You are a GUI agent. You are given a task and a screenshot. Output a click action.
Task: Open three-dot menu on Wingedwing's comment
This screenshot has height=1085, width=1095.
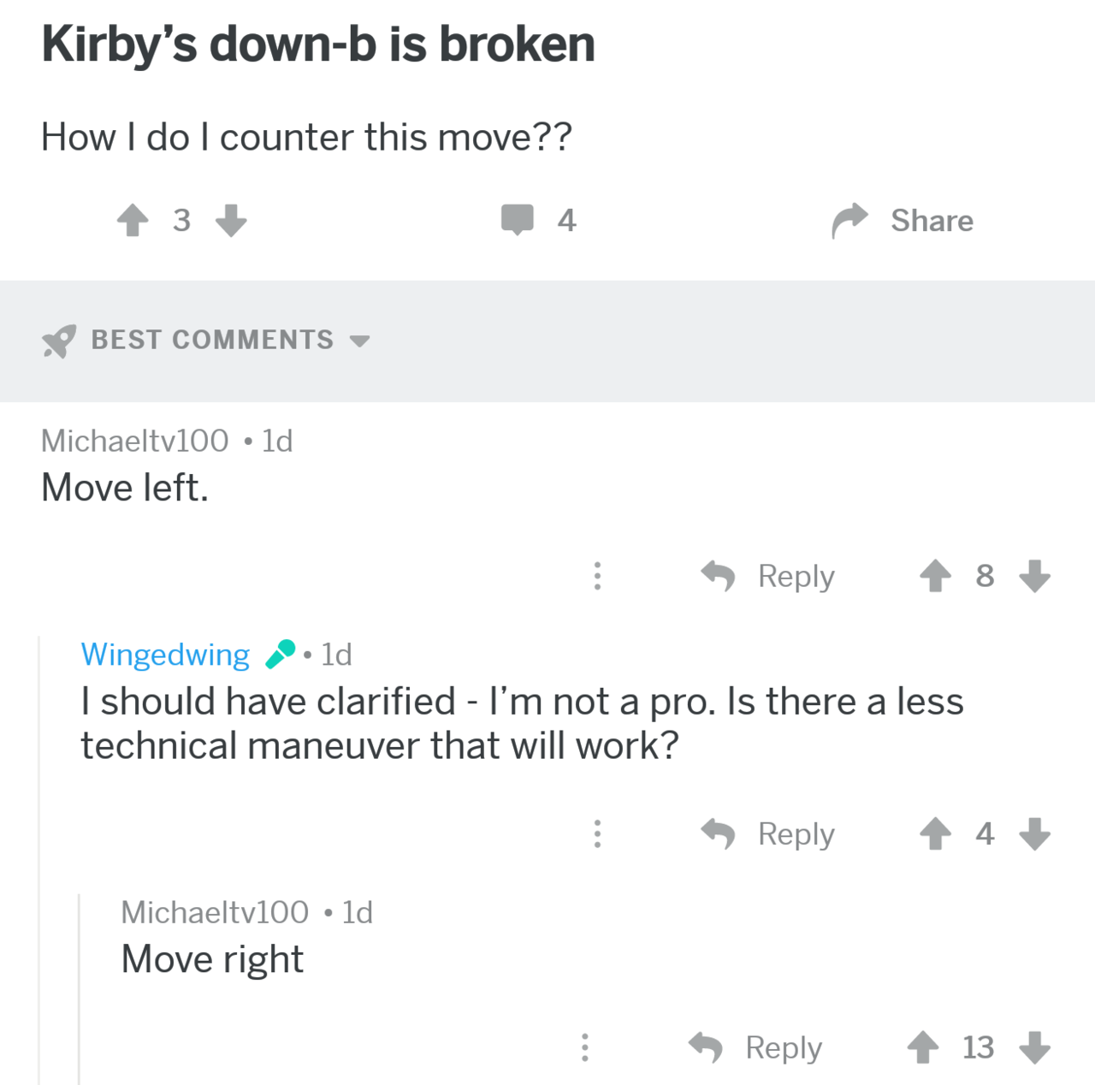(x=598, y=834)
